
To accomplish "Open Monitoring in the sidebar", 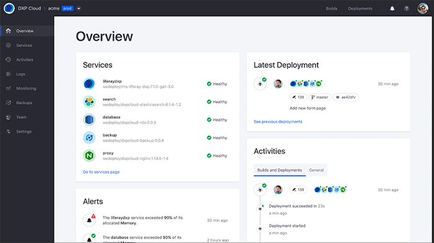I will tap(27, 88).
